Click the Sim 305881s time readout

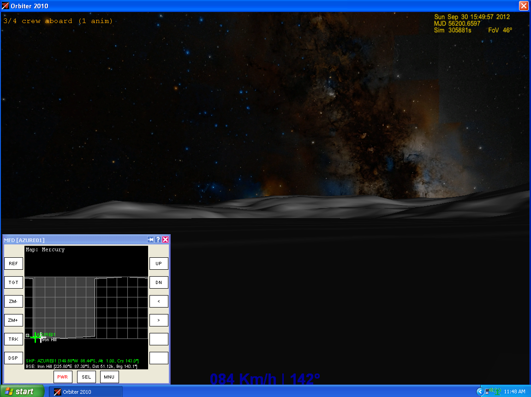click(453, 30)
